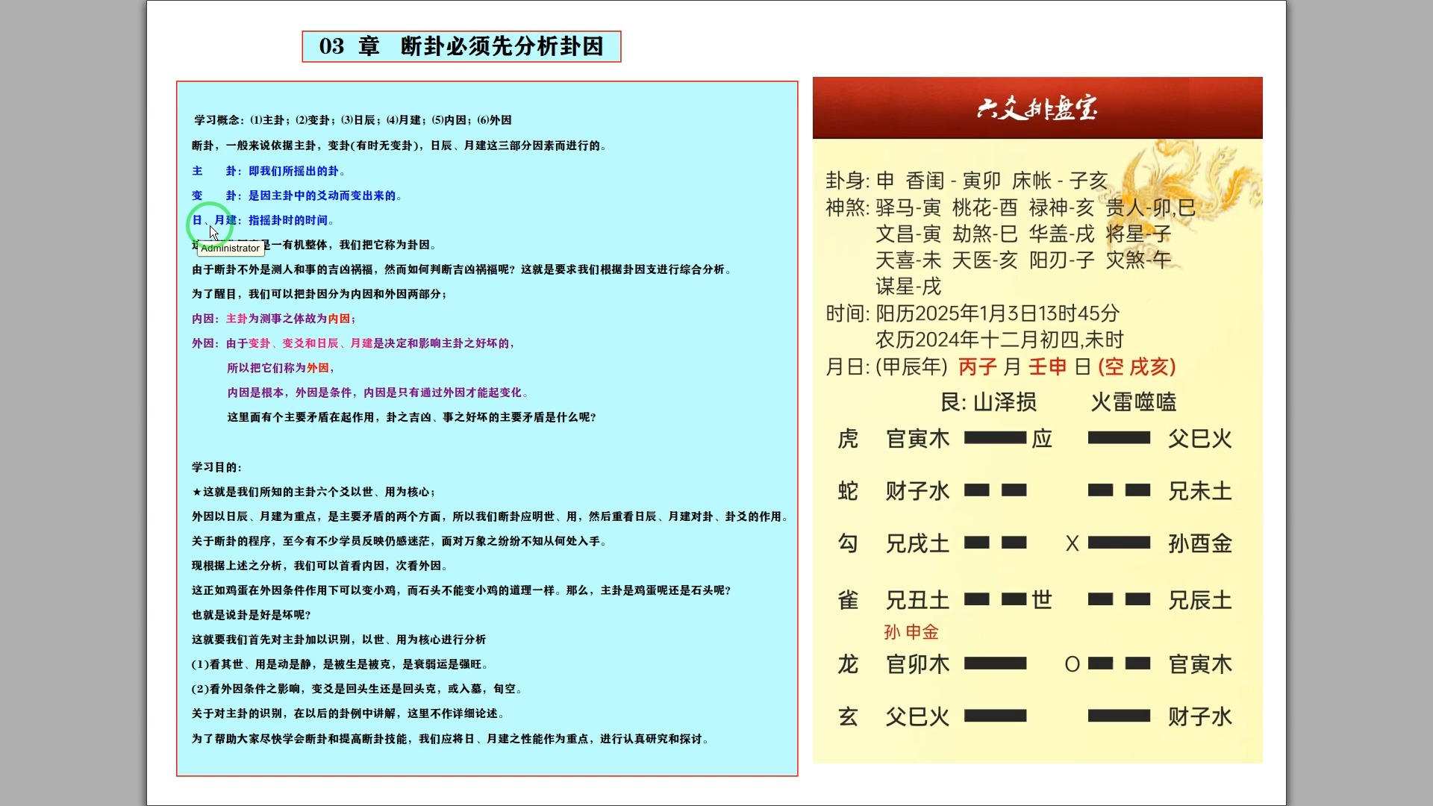The height and width of the screenshot is (806, 1433).
Task: Click the six-beast label '龙'
Action: click(x=848, y=664)
